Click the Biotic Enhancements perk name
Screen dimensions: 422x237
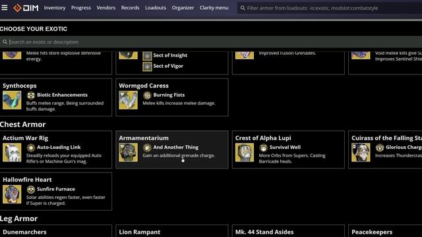coord(62,95)
